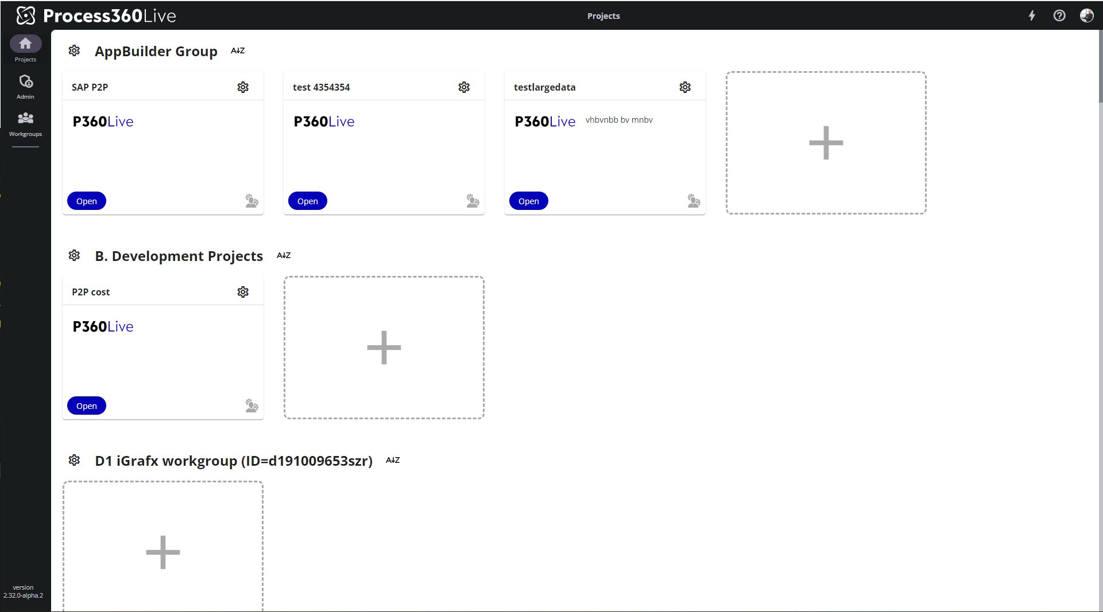The height and width of the screenshot is (612, 1103).
Task: Click the testlargedata card title
Action: point(544,87)
